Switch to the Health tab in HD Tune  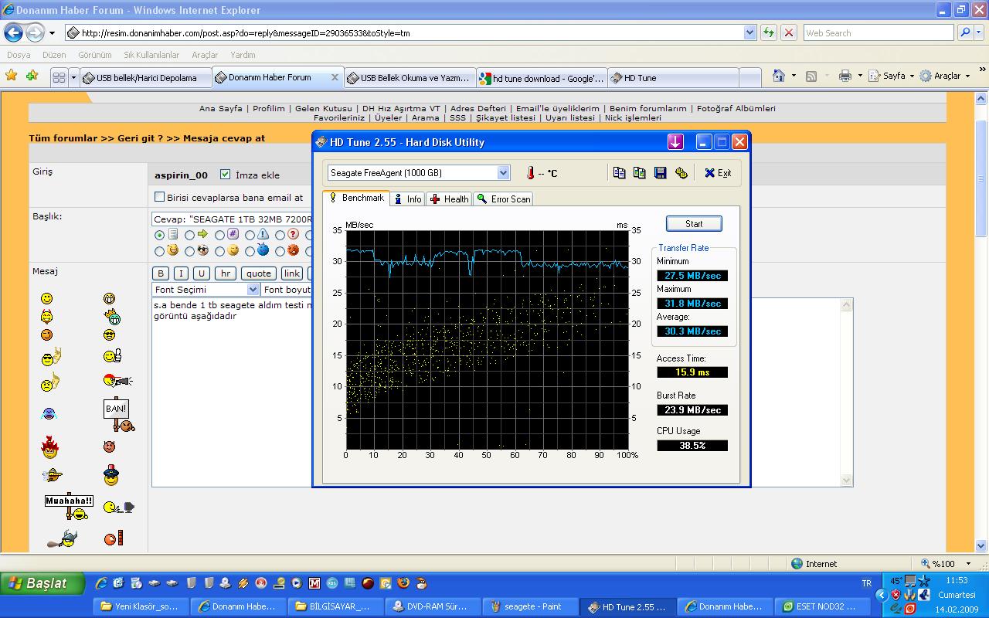click(x=449, y=199)
